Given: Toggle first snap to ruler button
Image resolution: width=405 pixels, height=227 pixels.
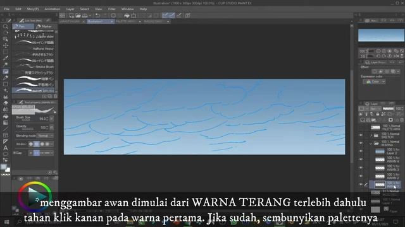Looking at the screenshot, I should pos(165,16).
